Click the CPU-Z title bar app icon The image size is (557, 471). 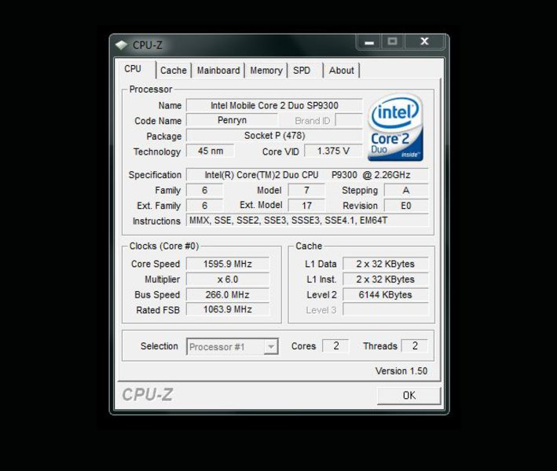pos(122,45)
